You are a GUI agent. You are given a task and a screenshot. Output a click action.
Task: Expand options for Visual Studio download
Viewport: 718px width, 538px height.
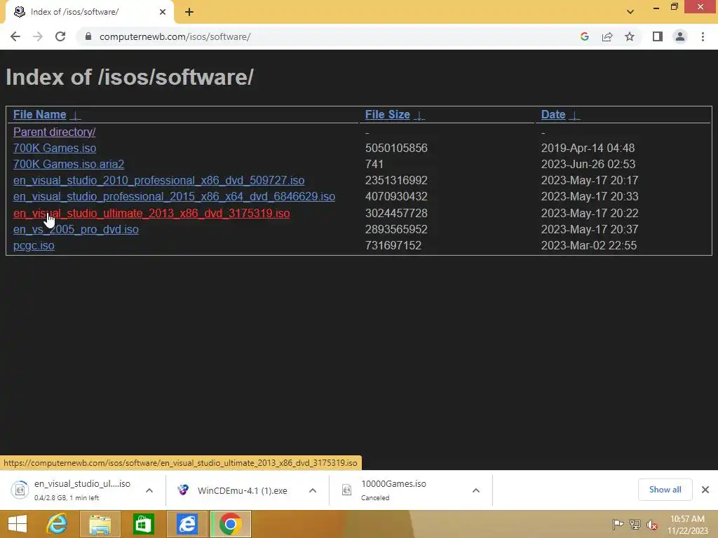point(149,490)
